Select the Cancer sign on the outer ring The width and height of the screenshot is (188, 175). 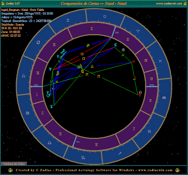38,42
